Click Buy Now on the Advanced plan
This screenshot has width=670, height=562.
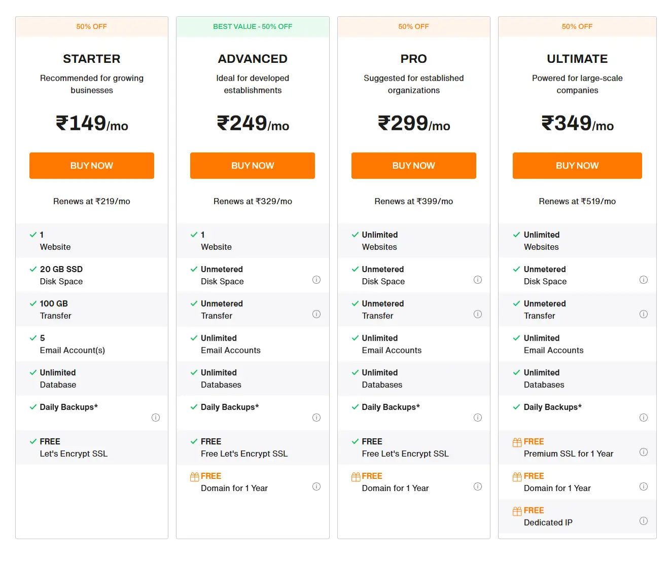coord(253,165)
